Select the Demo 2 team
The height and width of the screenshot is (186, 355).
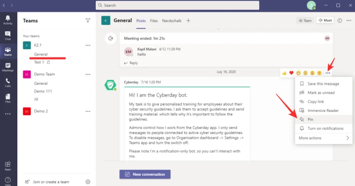pyautogui.click(x=41, y=111)
